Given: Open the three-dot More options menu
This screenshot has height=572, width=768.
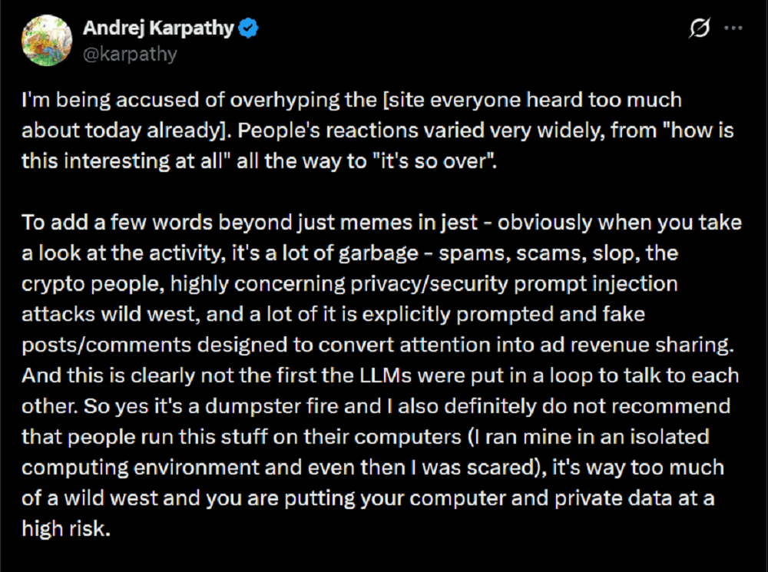Looking at the screenshot, I should coord(733,29).
